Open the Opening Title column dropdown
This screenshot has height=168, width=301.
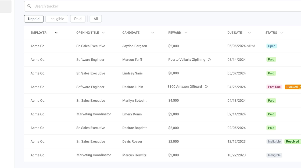(x=103, y=32)
